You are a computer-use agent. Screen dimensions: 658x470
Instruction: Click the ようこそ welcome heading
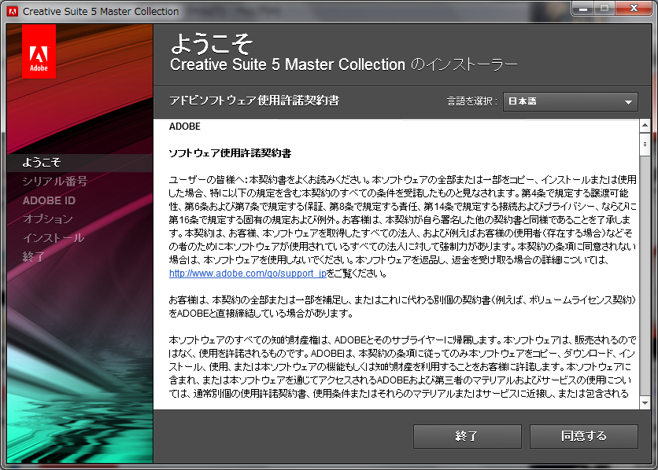pyautogui.click(x=212, y=43)
